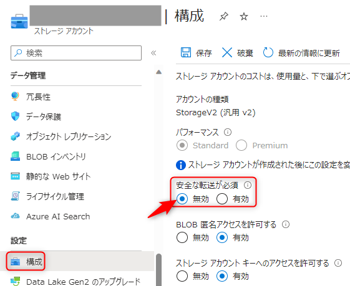
Task: Open the more options ellipsis menu
Action: 264,16
